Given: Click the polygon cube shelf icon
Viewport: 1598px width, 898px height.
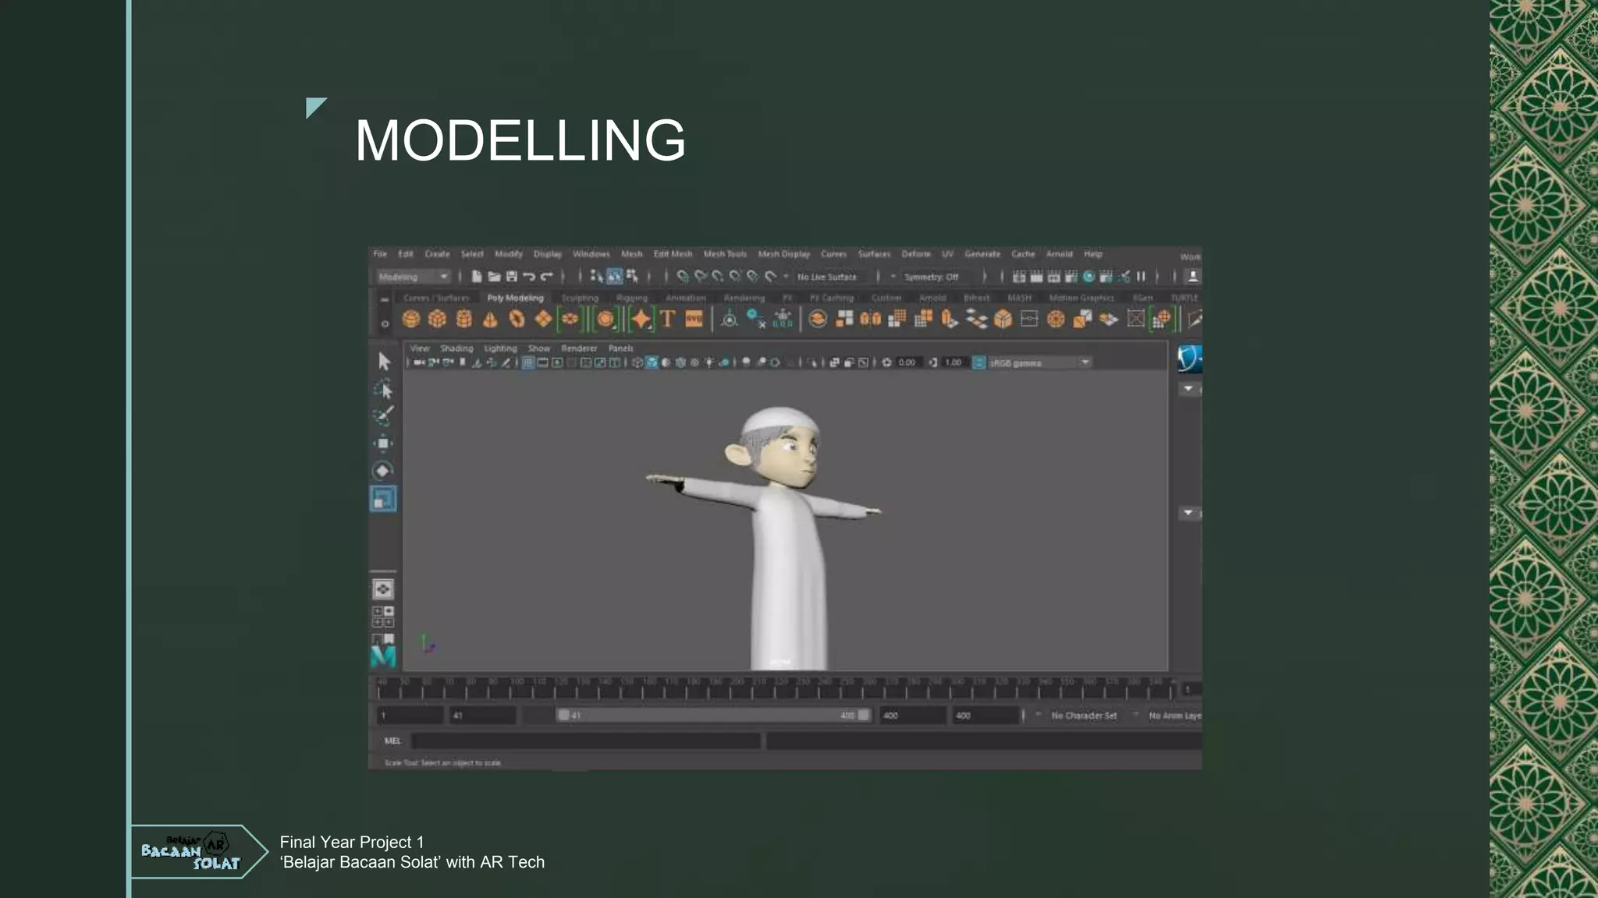Looking at the screenshot, I should click(x=437, y=319).
